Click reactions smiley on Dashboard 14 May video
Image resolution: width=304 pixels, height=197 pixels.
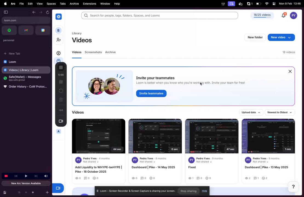point(151,178)
